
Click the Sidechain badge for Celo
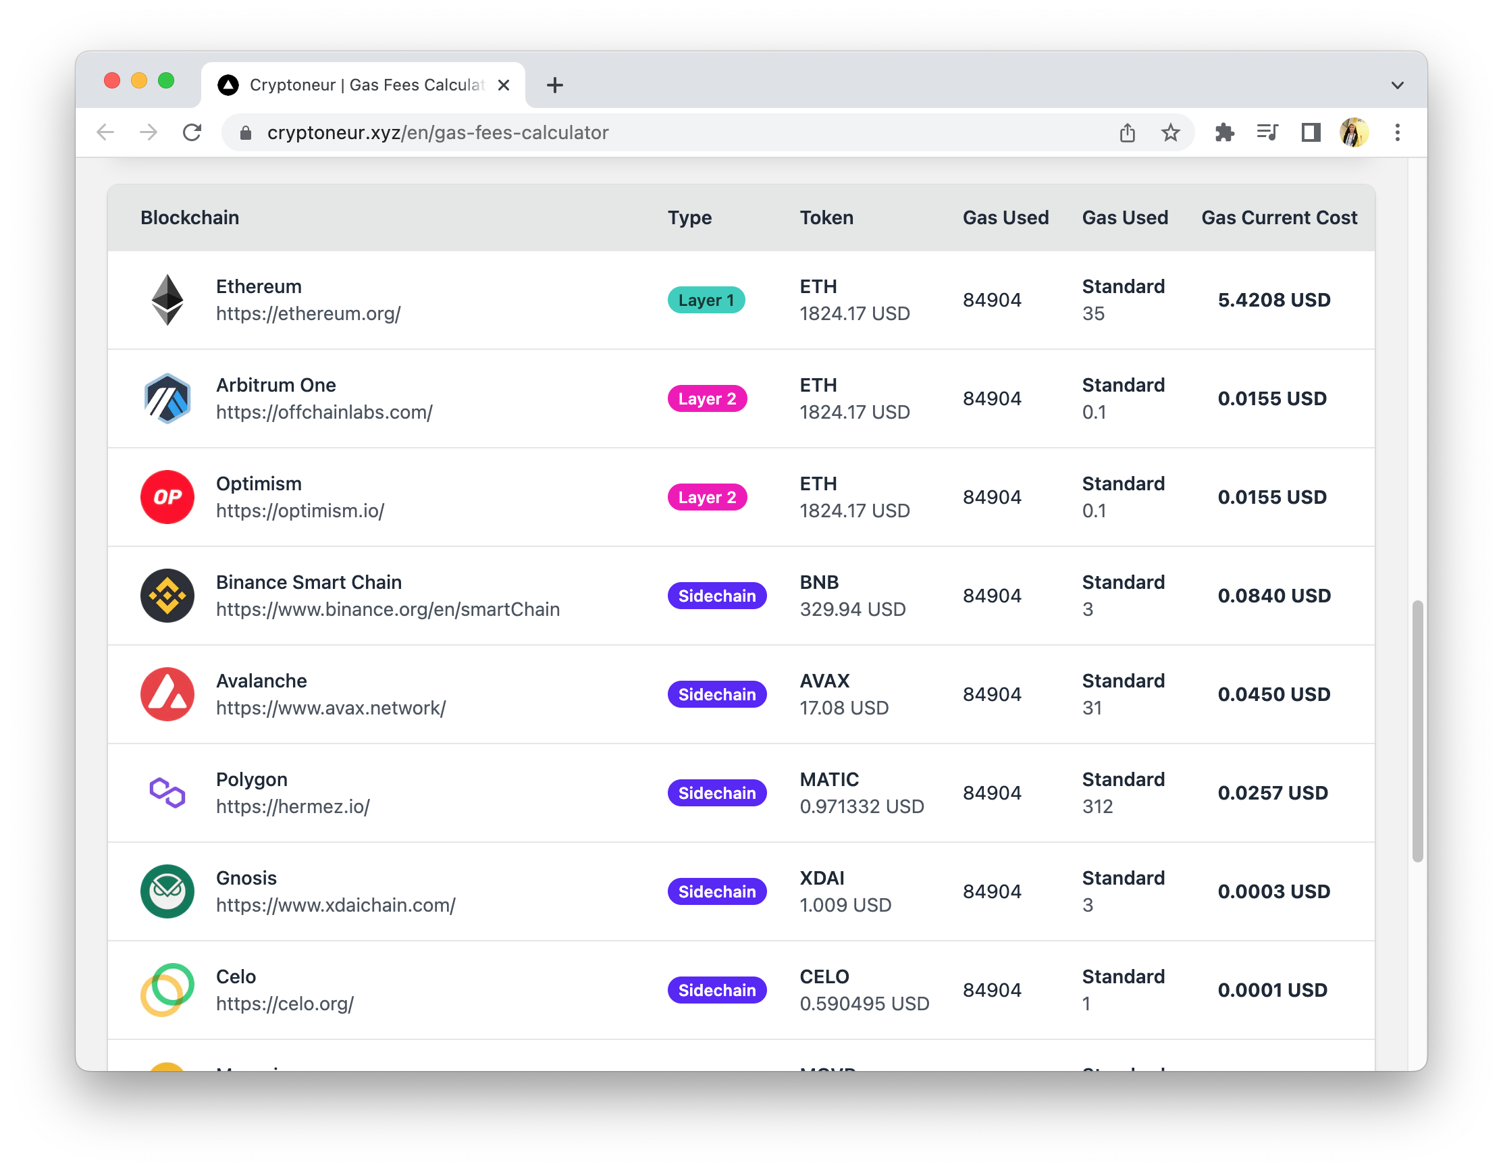pyautogui.click(x=717, y=989)
